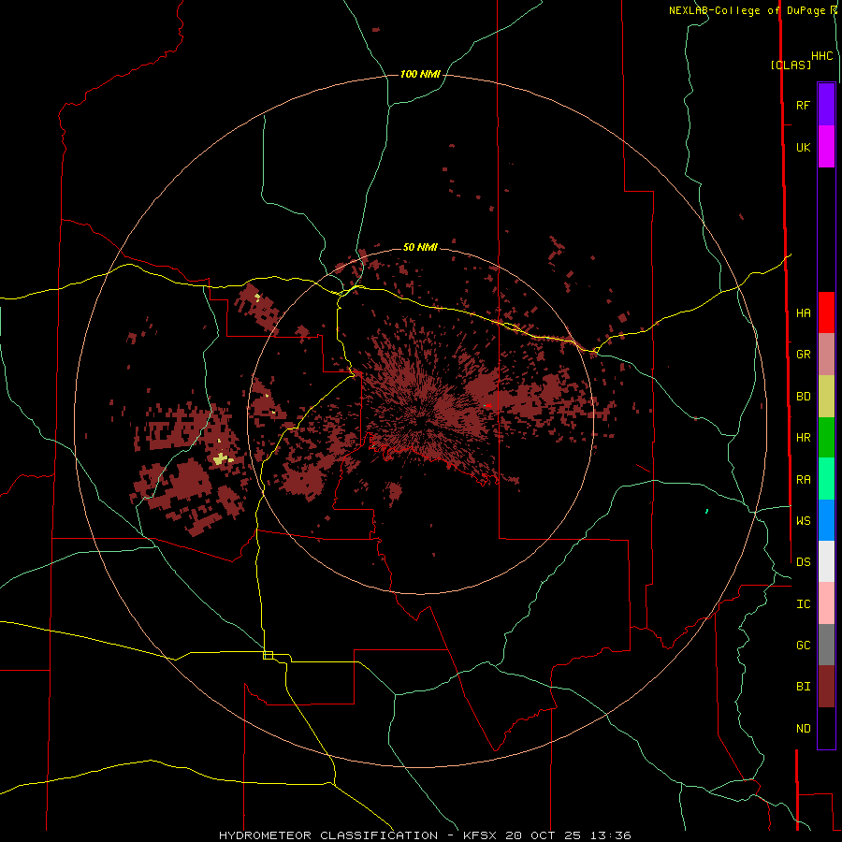The image size is (842, 842).
Task: Click the GC gray legend swatch
Action: [x=826, y=645]
